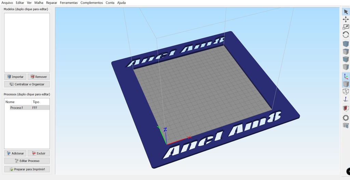This screenshot has height=180, width=350.
Task: Select the normal selection arrow tool
Action: pyautogui.click(x=346, y=12)
